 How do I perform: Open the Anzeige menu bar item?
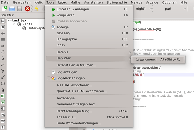[152, 2]
